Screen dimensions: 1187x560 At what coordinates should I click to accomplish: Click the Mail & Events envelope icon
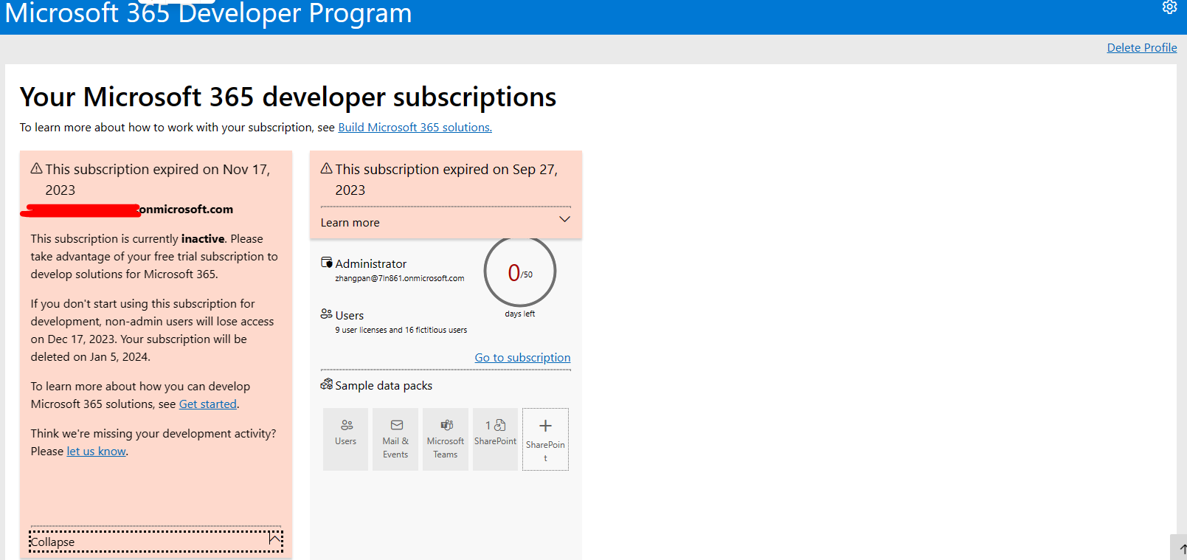(397, 425)
